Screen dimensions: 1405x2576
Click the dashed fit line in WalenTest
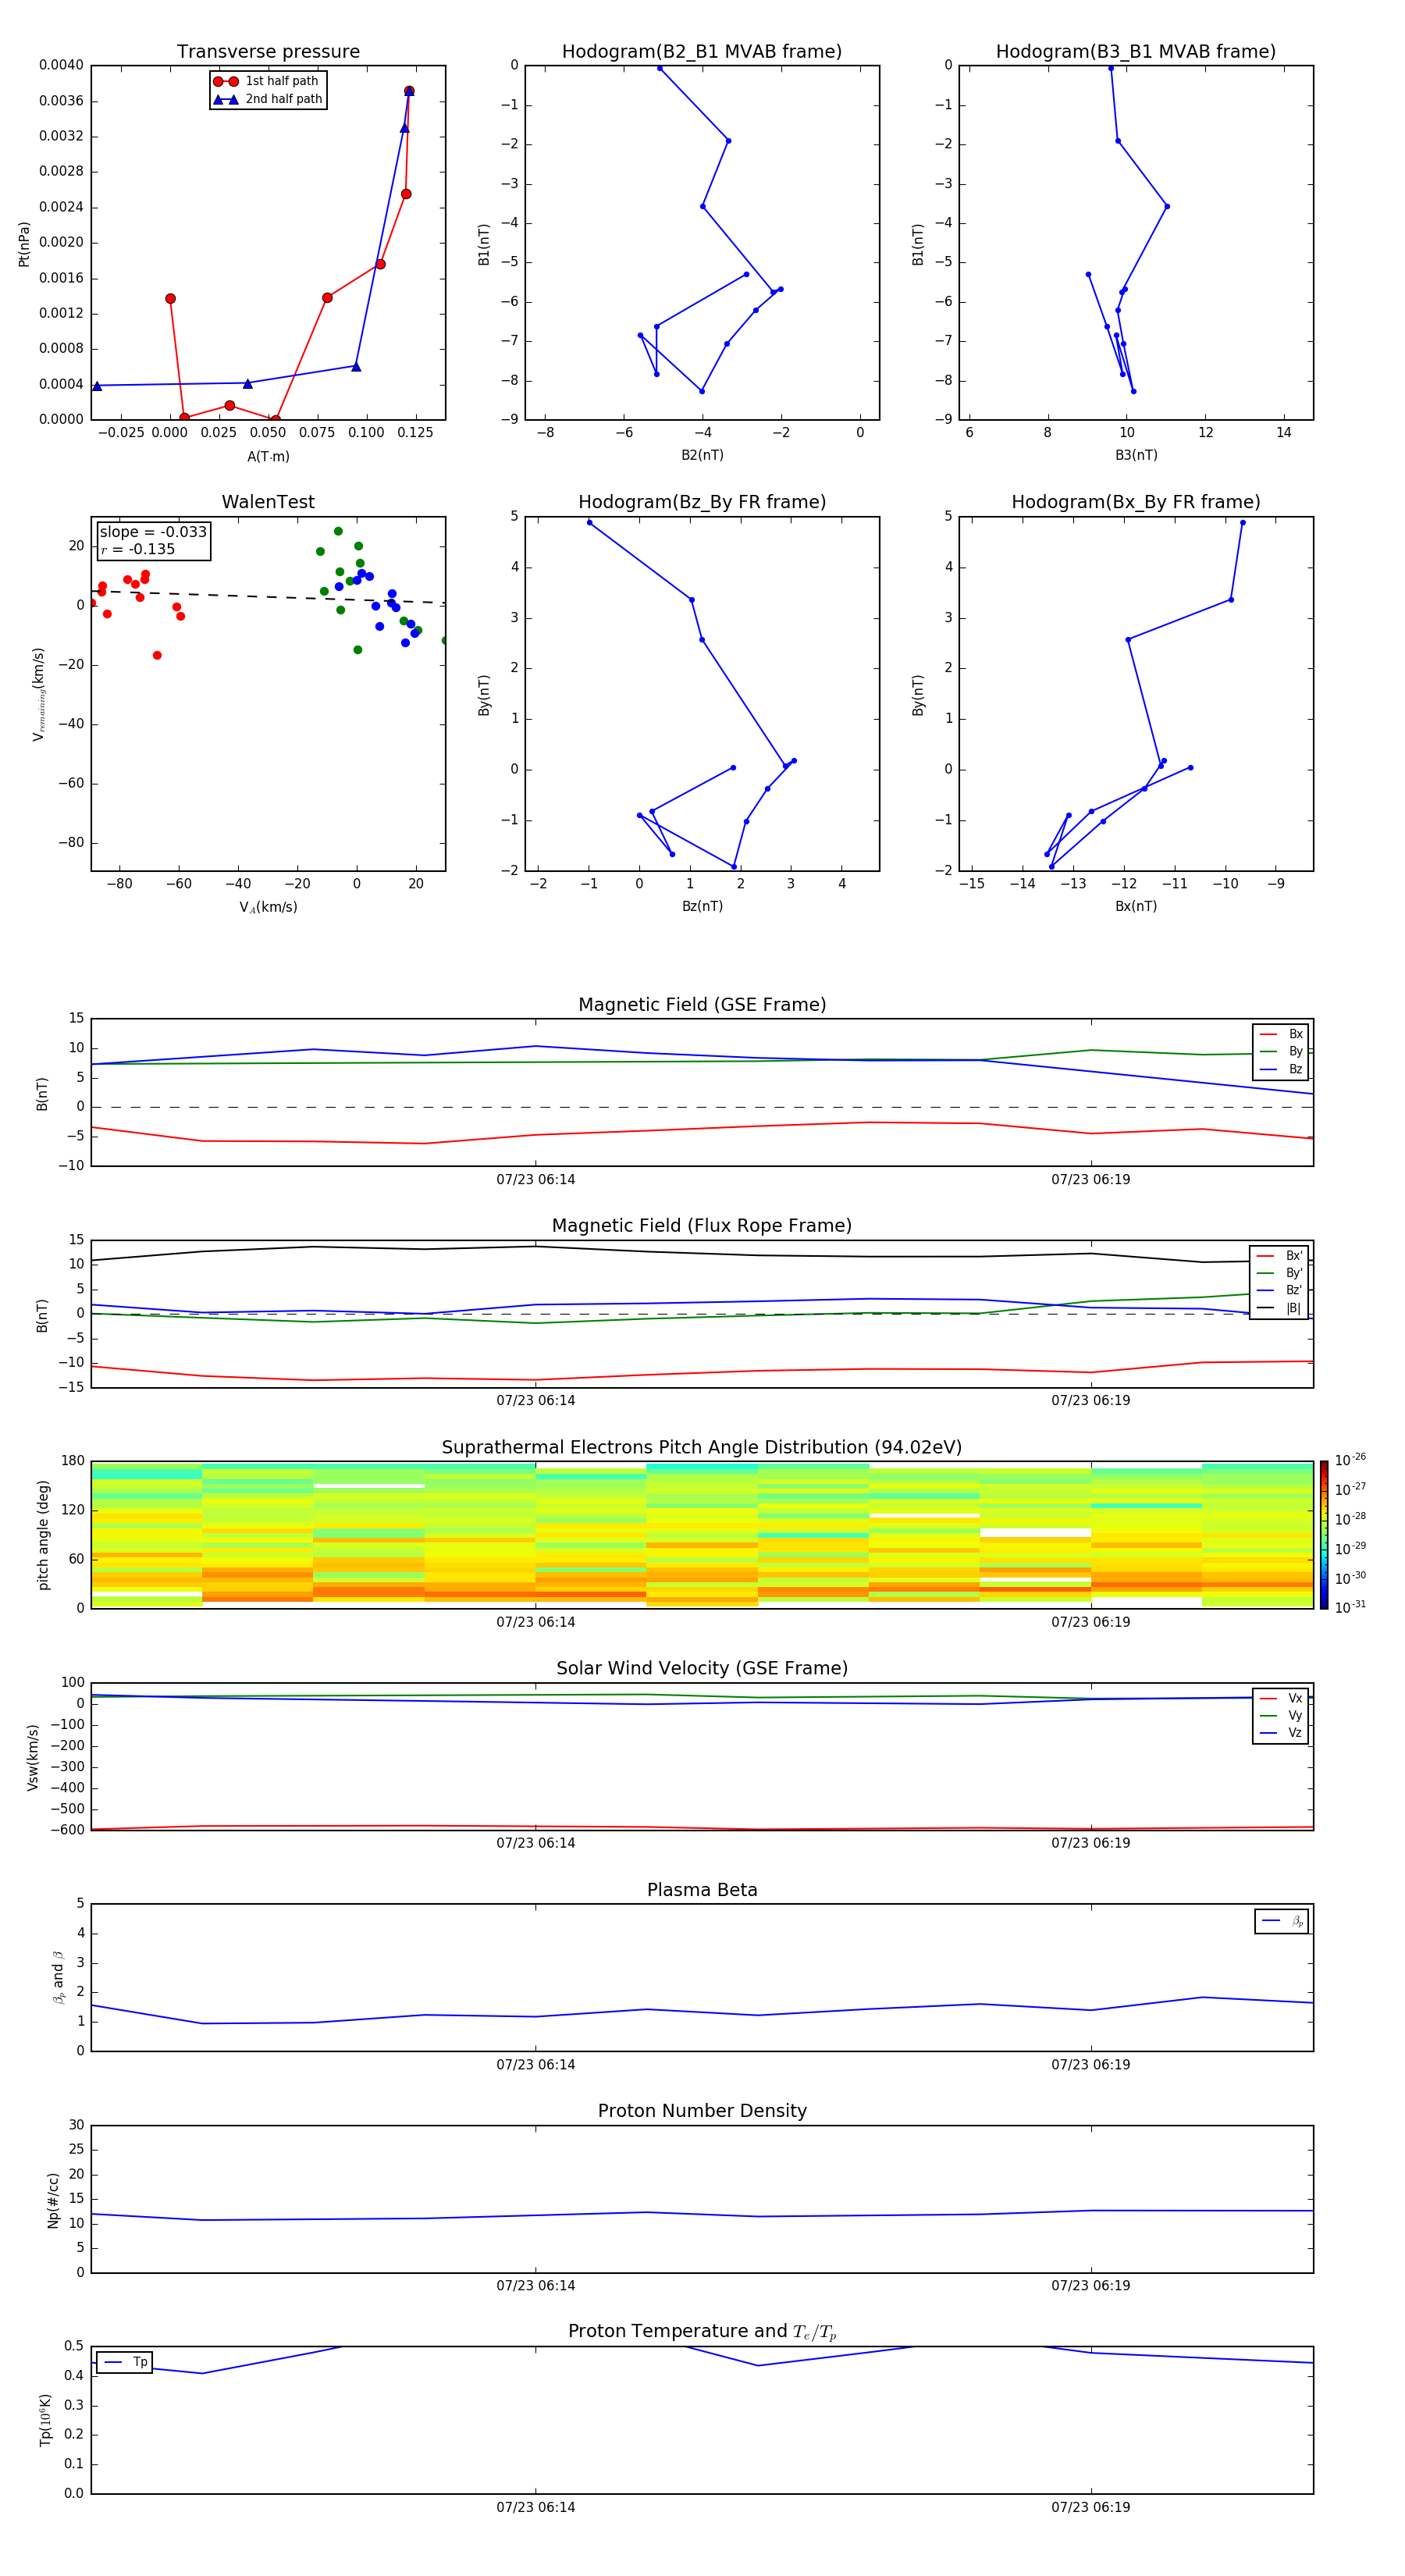click(268, 597)
